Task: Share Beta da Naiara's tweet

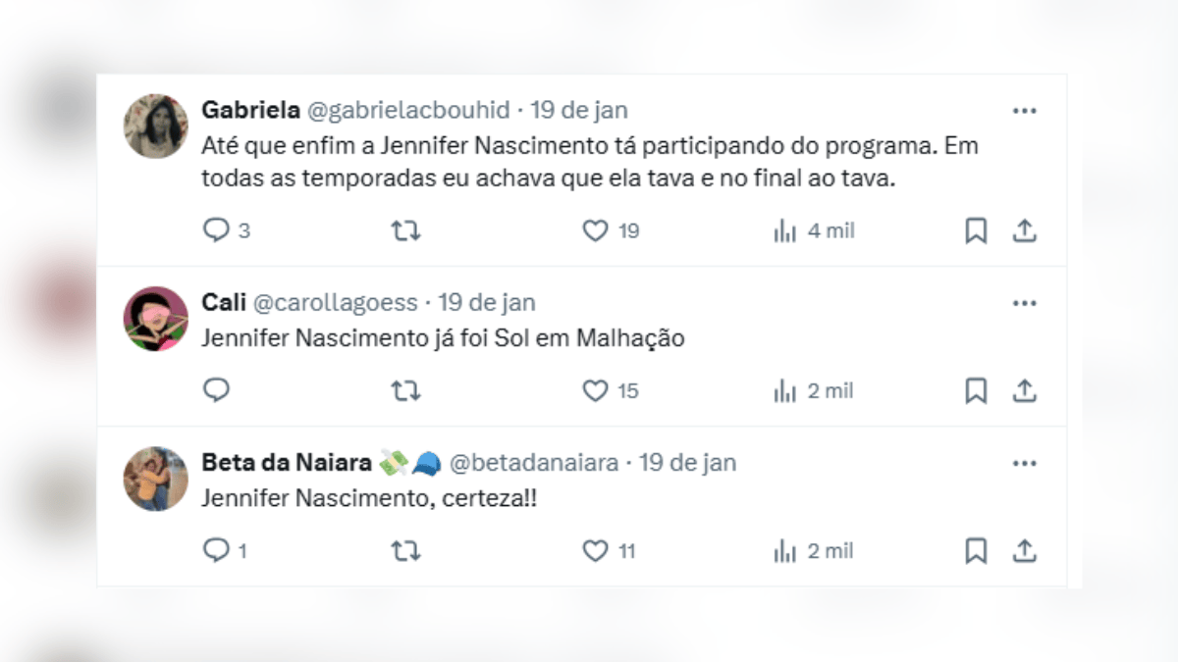Action: pos(1025,550)
